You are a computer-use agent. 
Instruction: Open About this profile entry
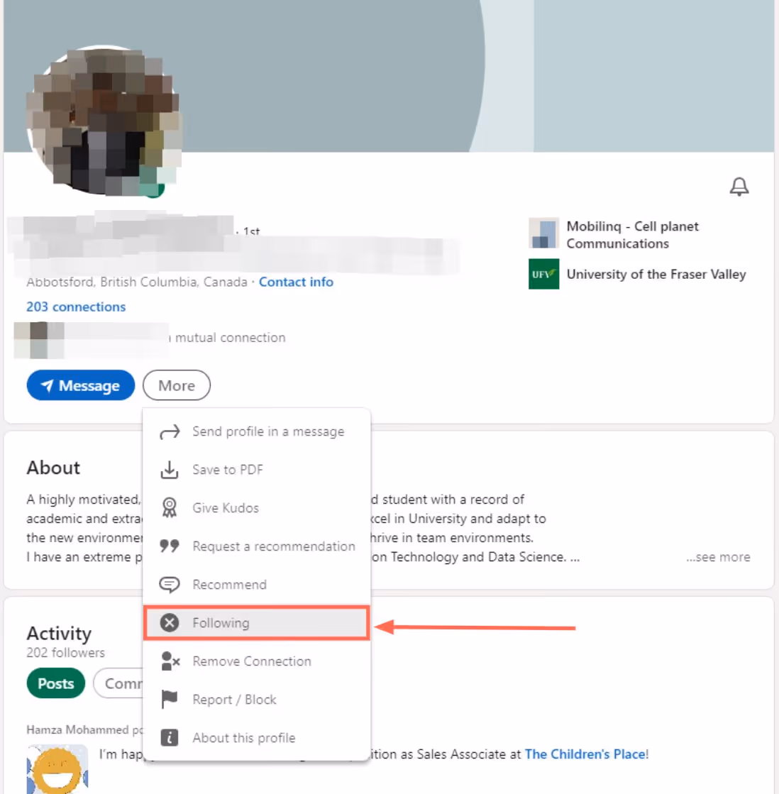257,738
